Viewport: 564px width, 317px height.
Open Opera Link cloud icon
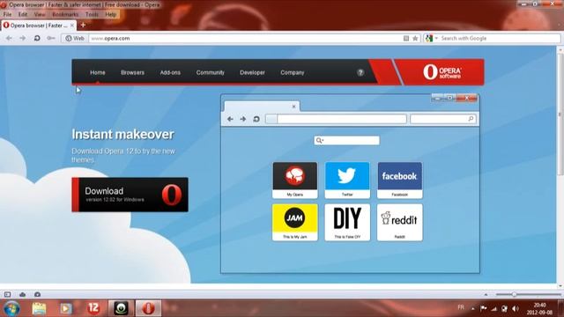tap(22, 294)
